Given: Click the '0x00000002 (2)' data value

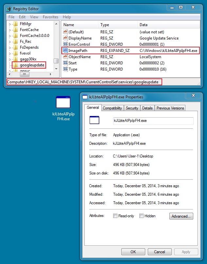Looking at the screenshot, I should click(x=152, y=63).
